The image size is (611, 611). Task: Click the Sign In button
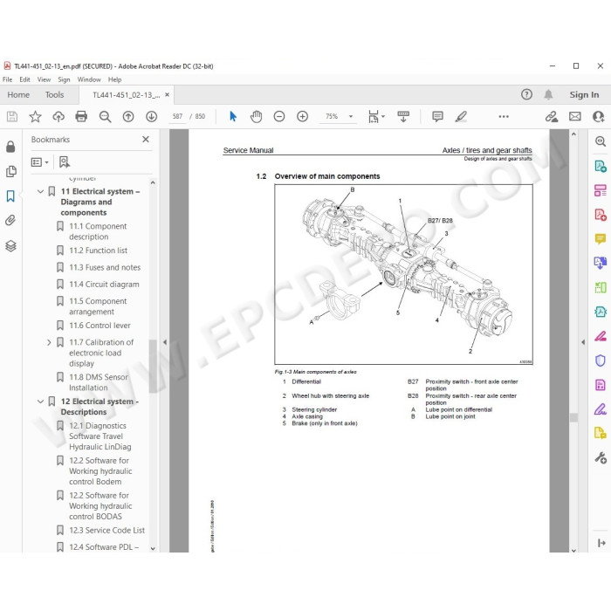click(x=584, y=94)
